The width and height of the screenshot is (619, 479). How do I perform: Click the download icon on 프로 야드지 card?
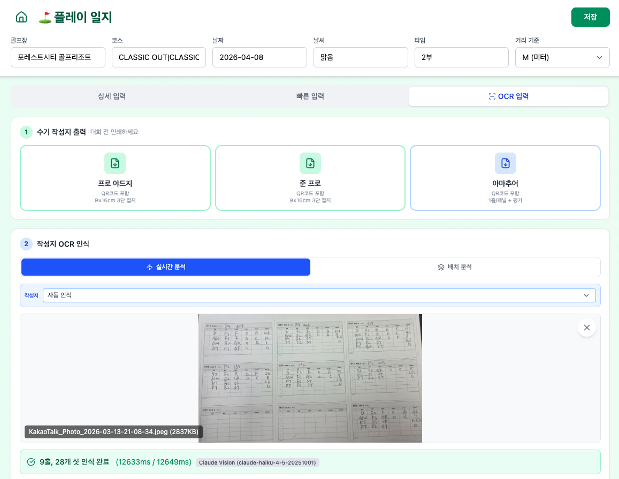[x=115, y=163]
